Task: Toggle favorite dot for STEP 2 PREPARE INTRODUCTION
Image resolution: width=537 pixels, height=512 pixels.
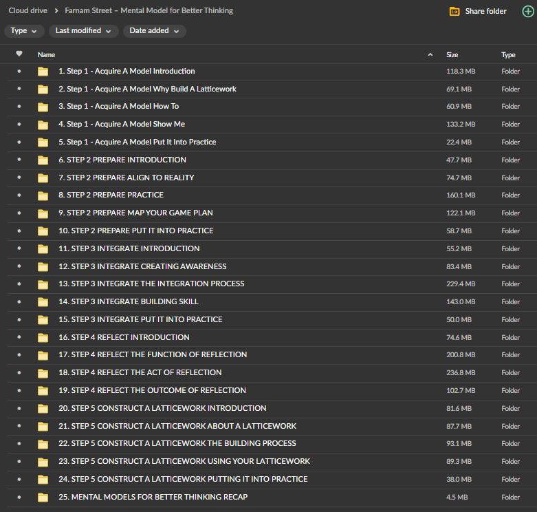Action: (19, 160)
